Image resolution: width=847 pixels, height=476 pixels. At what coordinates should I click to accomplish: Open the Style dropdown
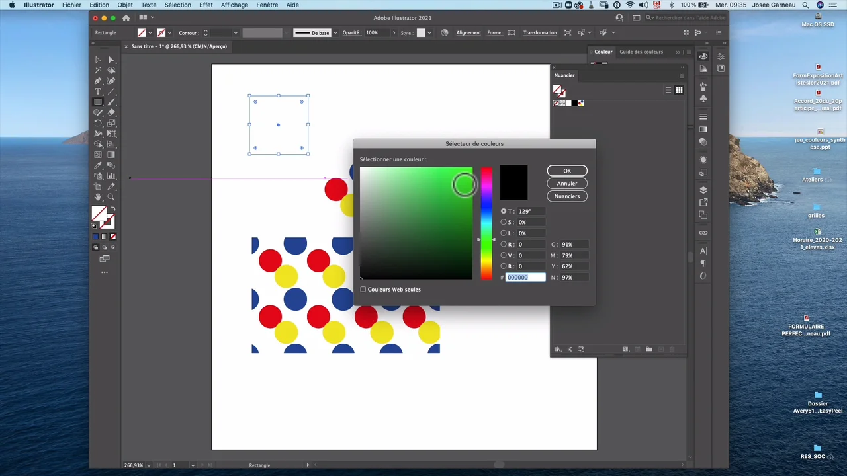(429, 32)
